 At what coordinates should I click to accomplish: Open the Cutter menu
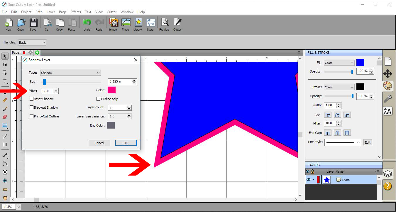[x=111, y=12]
